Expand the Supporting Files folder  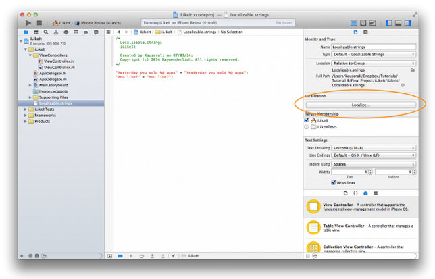pos(30,97)
